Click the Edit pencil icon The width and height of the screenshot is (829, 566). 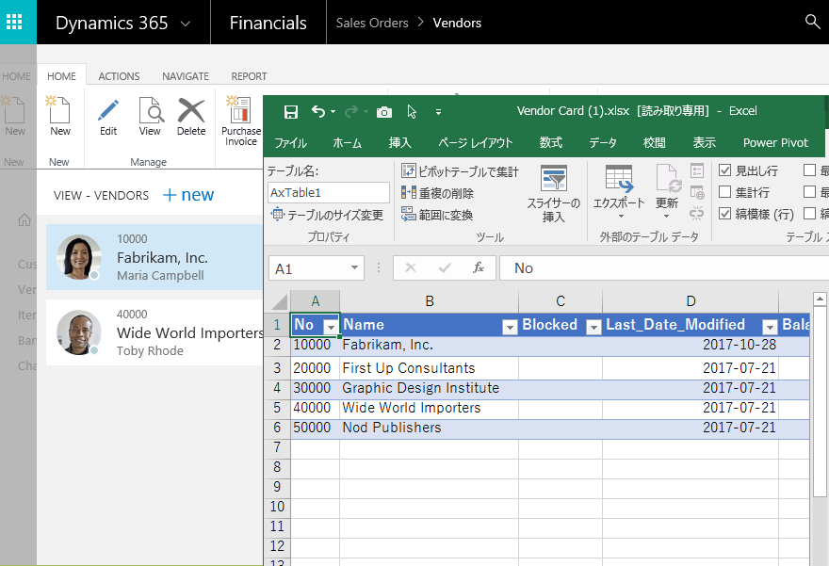[x=108, y=110]
